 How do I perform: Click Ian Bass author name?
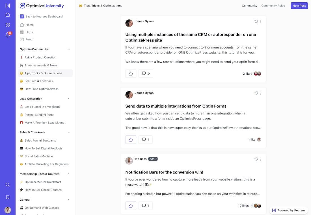pyautogui.click(x=141, y=159)
